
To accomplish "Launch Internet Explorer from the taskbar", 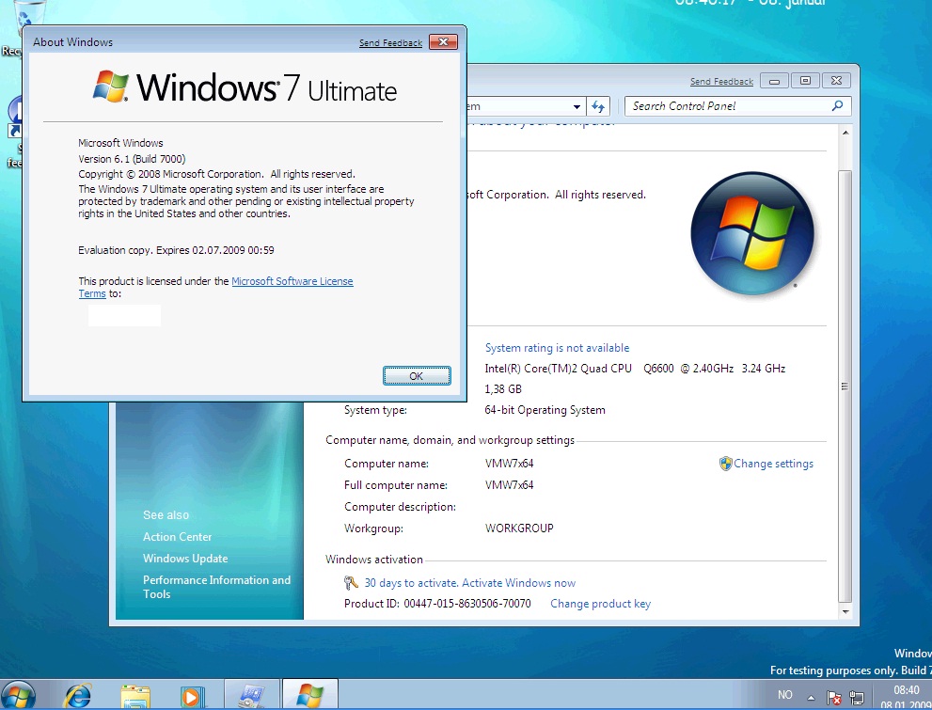I will pos(78,696).
